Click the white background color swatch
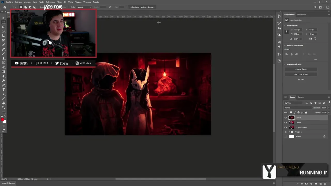This screenshot has width=331, height=186. click(x=5, y=121)
